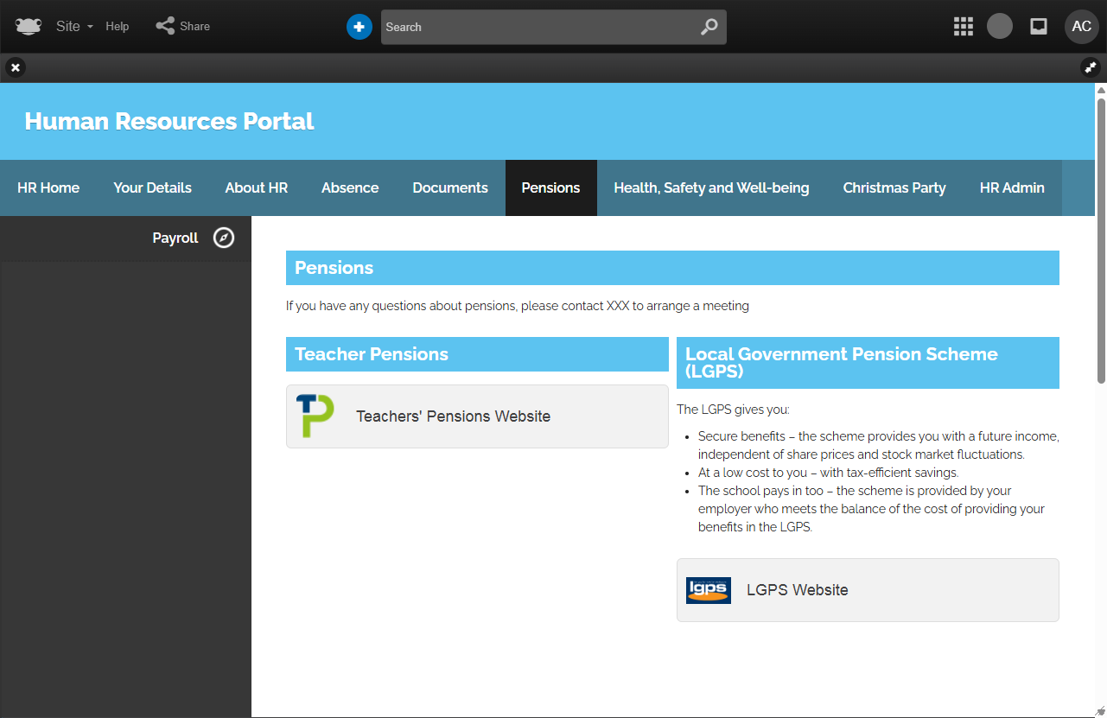
Task: Go to the Documents tab
Action: tap(450, 187)
